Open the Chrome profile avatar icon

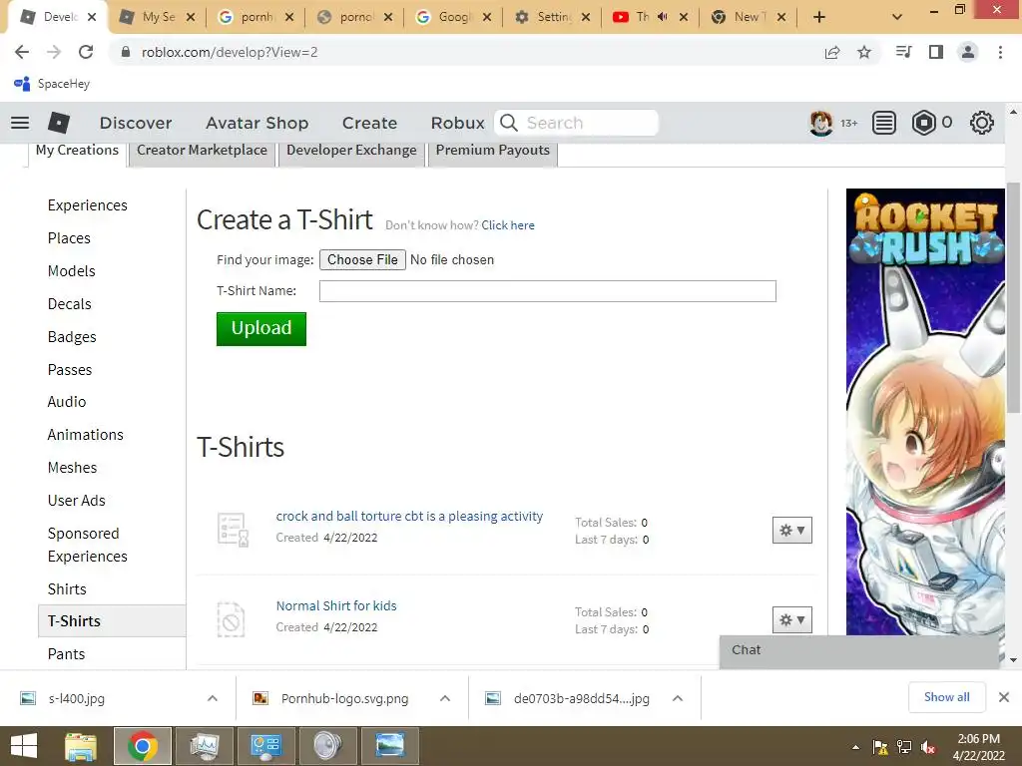click(968, 52)
